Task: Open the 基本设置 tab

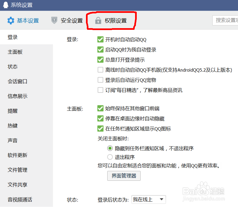Action: coord(23,21)
